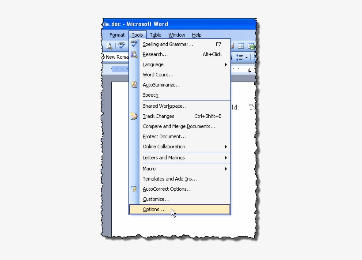Open the line spacing dropdown arrow
The width and height of the screenshot is (362, 260).
pos(247,57)
